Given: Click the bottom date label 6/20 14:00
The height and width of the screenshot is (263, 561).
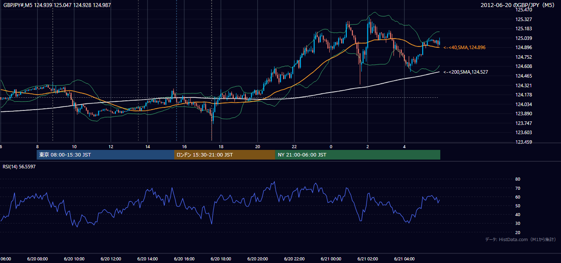Looking at the screenshot, I should [x=147, y=259].
